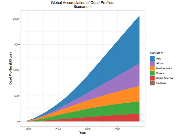The height and width of the screenshot is (137, 177).
Task: Click the 'Continent' legend heading
Action: point(157,53)
